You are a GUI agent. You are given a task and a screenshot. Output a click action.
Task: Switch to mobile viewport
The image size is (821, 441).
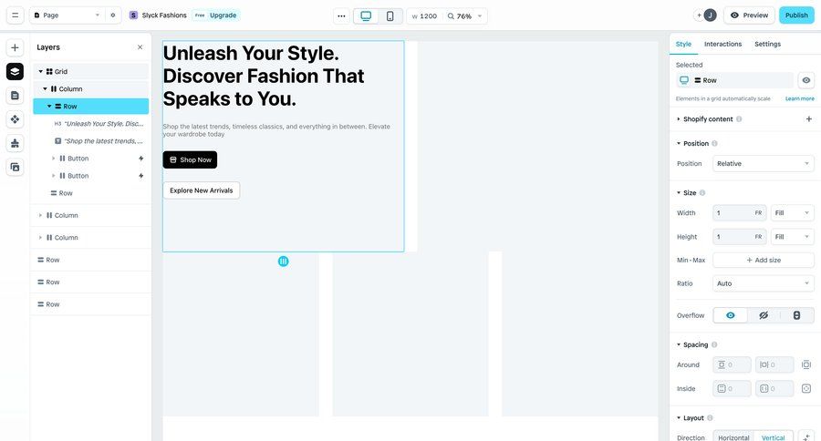pyautogui.click(x=390, y=15)
